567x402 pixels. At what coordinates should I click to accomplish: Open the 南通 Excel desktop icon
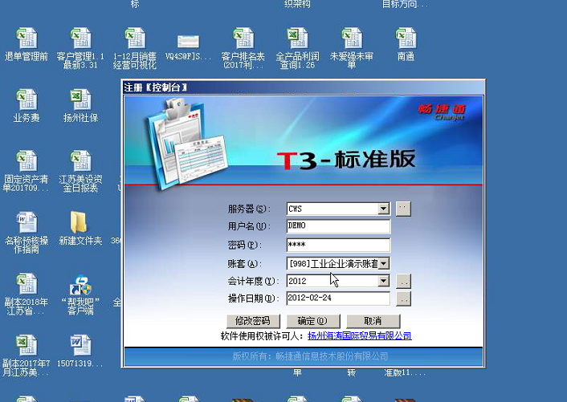pyautogui.click(x=406, y=39)
